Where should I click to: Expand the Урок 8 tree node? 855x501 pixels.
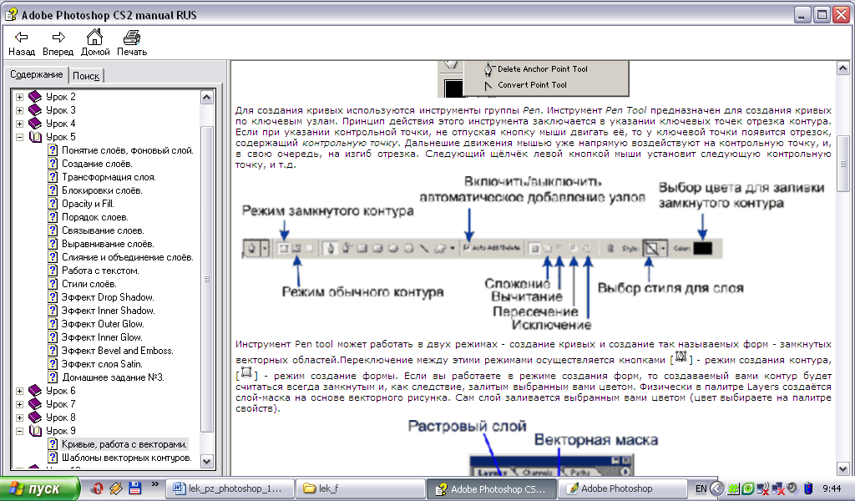point(20,417)
